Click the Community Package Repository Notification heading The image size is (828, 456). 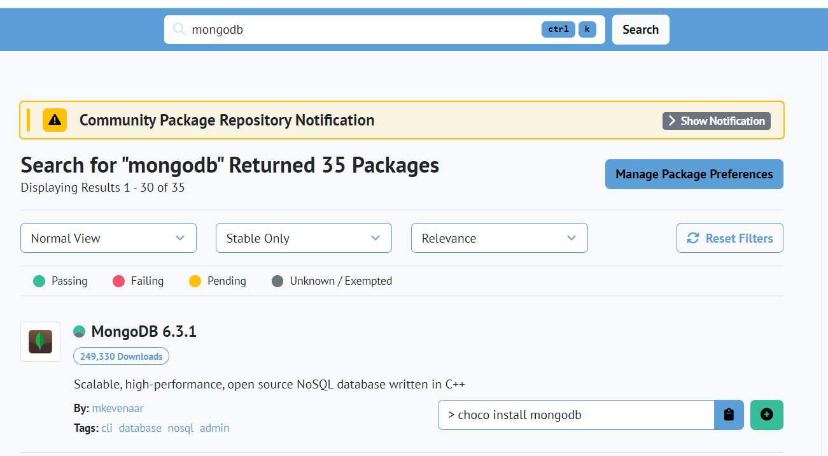[227, 120]
